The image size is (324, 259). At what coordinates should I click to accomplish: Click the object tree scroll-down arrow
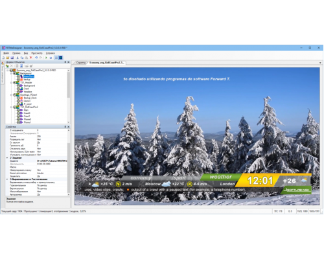[x=69, y=122]
